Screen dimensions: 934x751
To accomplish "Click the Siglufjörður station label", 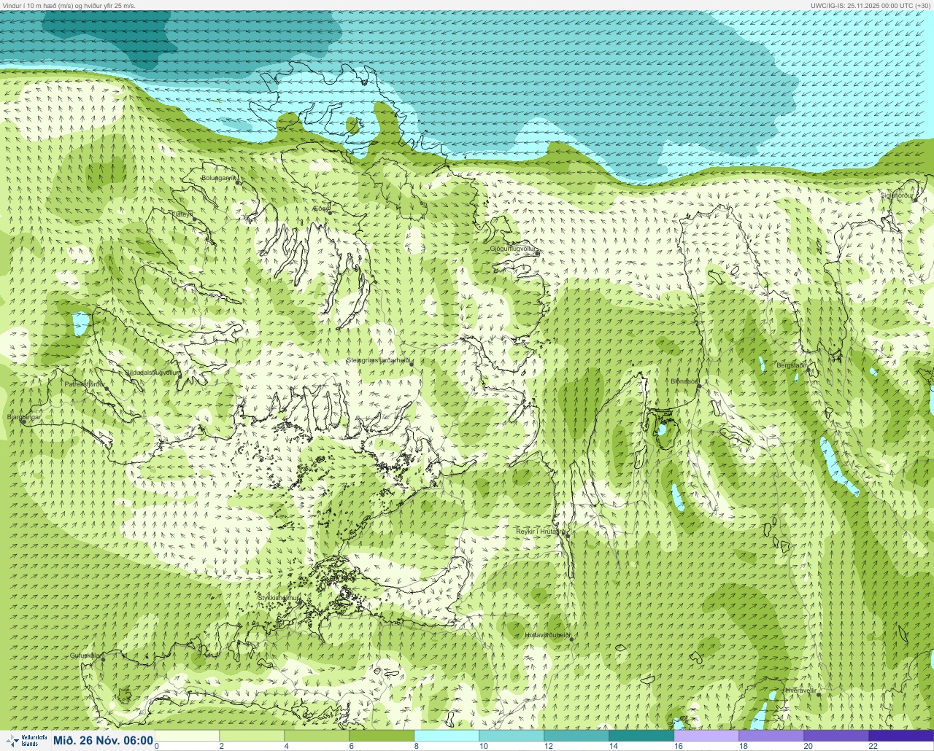I will coord(897,195).
